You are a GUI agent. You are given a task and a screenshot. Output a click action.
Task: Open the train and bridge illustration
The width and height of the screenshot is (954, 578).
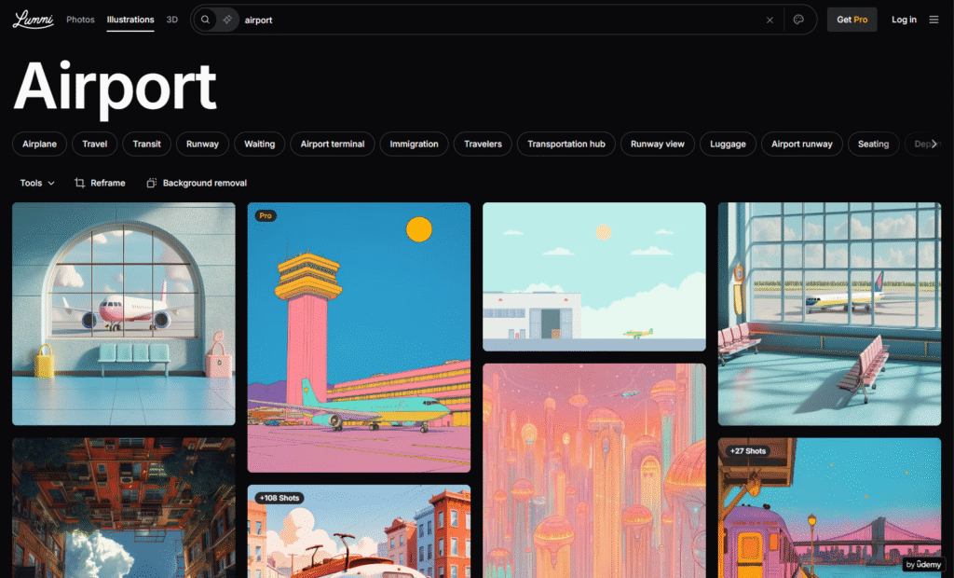pyautogui.click(x=829, y=508)
